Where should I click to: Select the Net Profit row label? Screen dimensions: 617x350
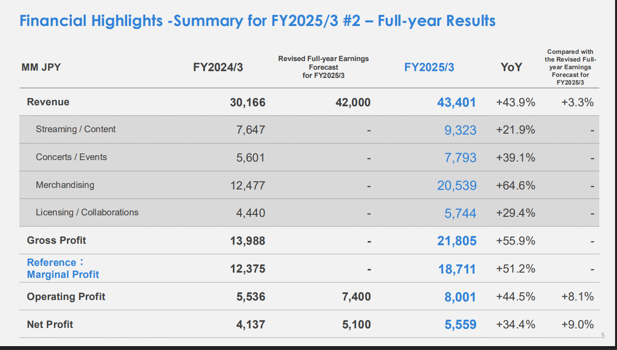click(x=50, y=325)
